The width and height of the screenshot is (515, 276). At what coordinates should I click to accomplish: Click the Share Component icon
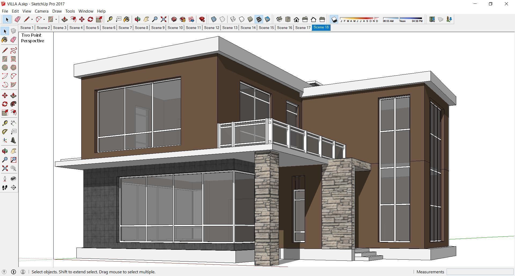point(191,19)
